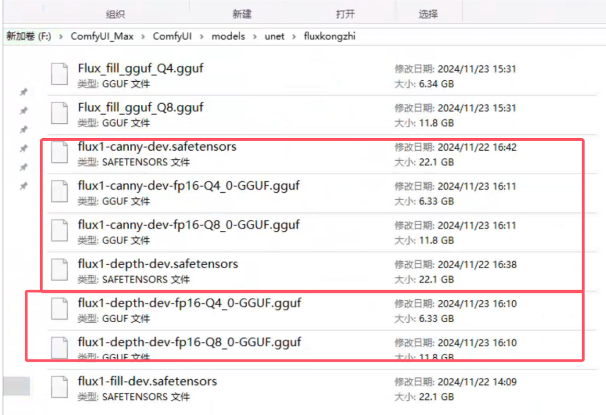606x415 pixels.
Task: Select the flux1-depth-dev.safetensors file name
Action: 158,264
